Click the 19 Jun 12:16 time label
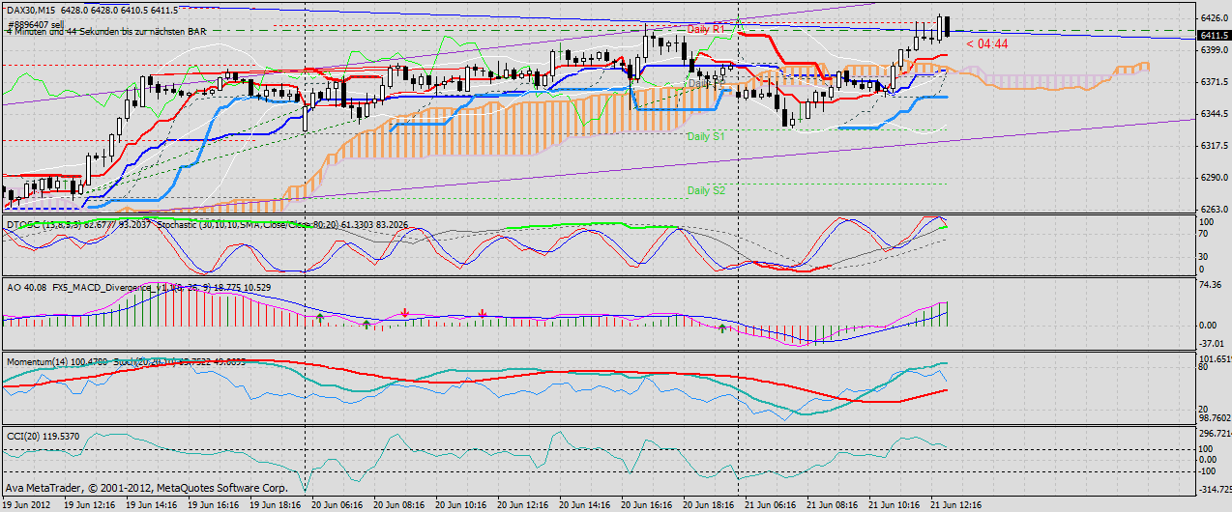 (x=89, y=504)
